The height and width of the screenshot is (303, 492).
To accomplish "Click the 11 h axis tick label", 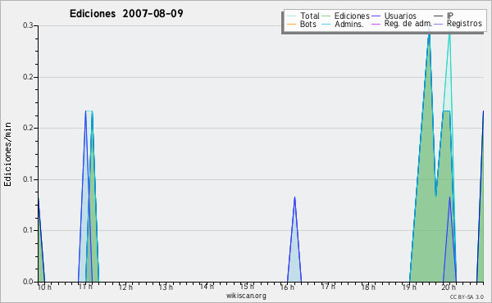I will click(85, 287).
